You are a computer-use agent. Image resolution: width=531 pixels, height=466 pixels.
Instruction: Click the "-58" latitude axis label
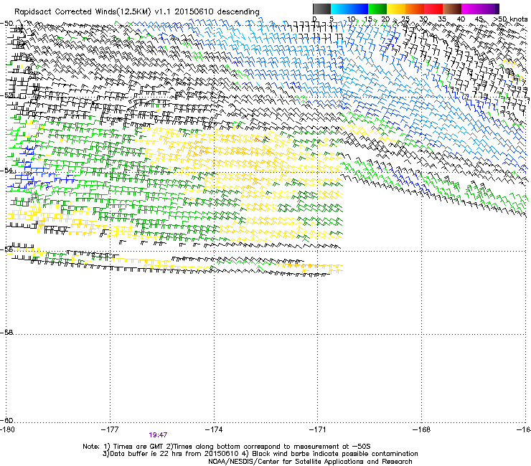6,333
